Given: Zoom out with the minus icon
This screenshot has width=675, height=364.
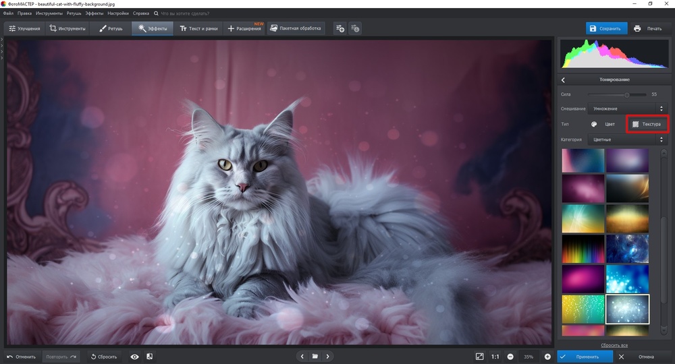Looking at the screenshot, I should [510, 357].
